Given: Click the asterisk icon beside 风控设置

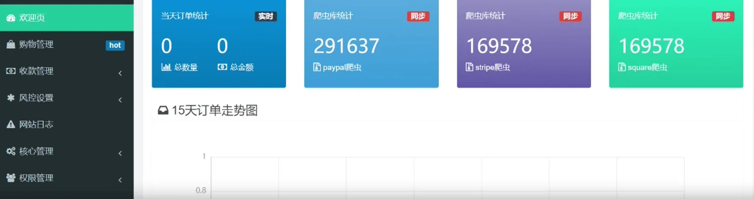Looking at the screenshot, I should coord(11,98).
